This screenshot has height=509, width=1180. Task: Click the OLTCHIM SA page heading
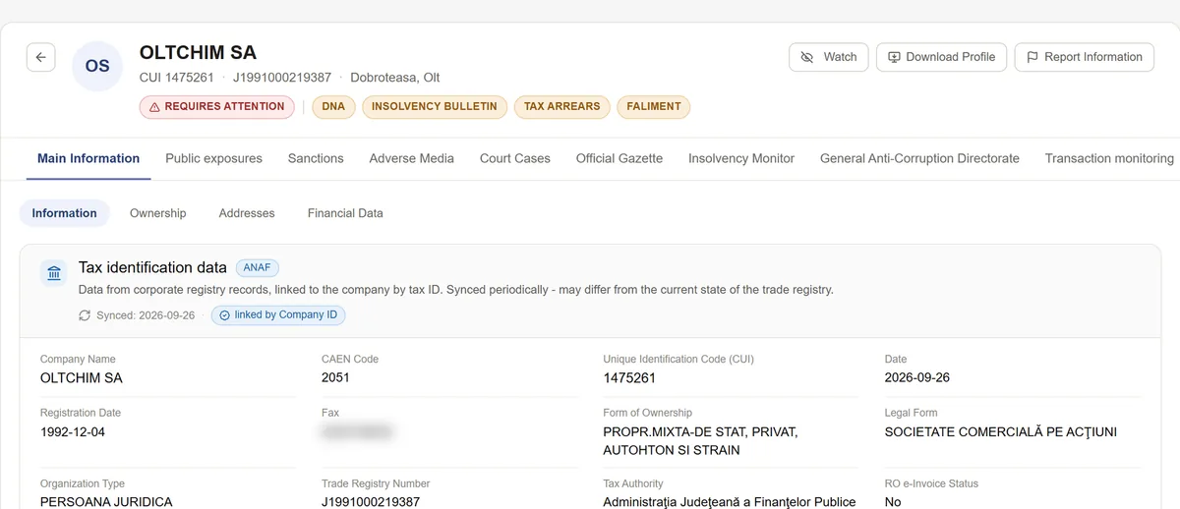(x=198, y=52)
